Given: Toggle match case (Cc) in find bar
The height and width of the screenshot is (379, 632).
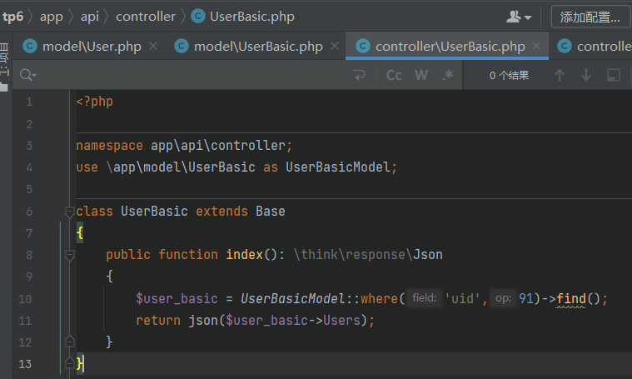Looking at the screenshot, I should click(394, 75).
